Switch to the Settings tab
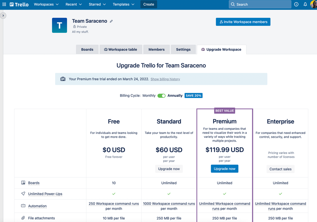317x222 pixels. coord(183,49)
